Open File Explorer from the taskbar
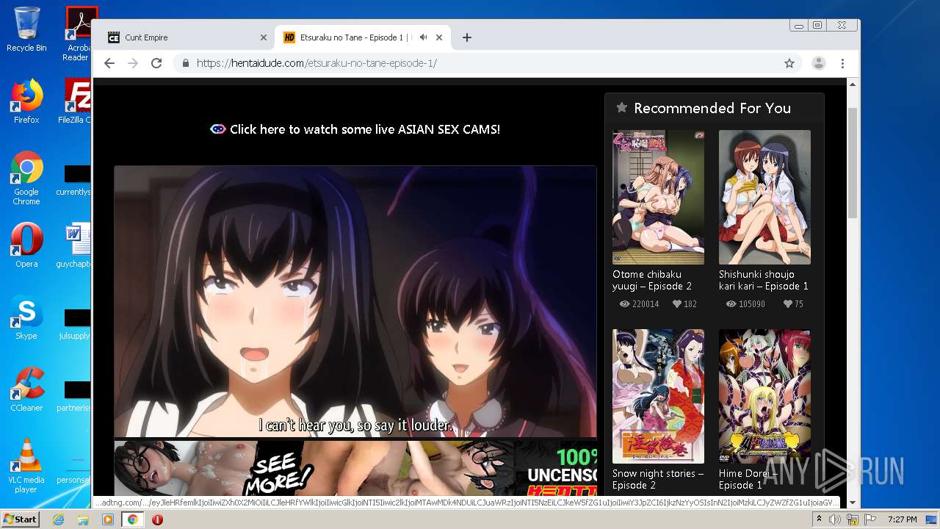940x529 pixels. 83,519
